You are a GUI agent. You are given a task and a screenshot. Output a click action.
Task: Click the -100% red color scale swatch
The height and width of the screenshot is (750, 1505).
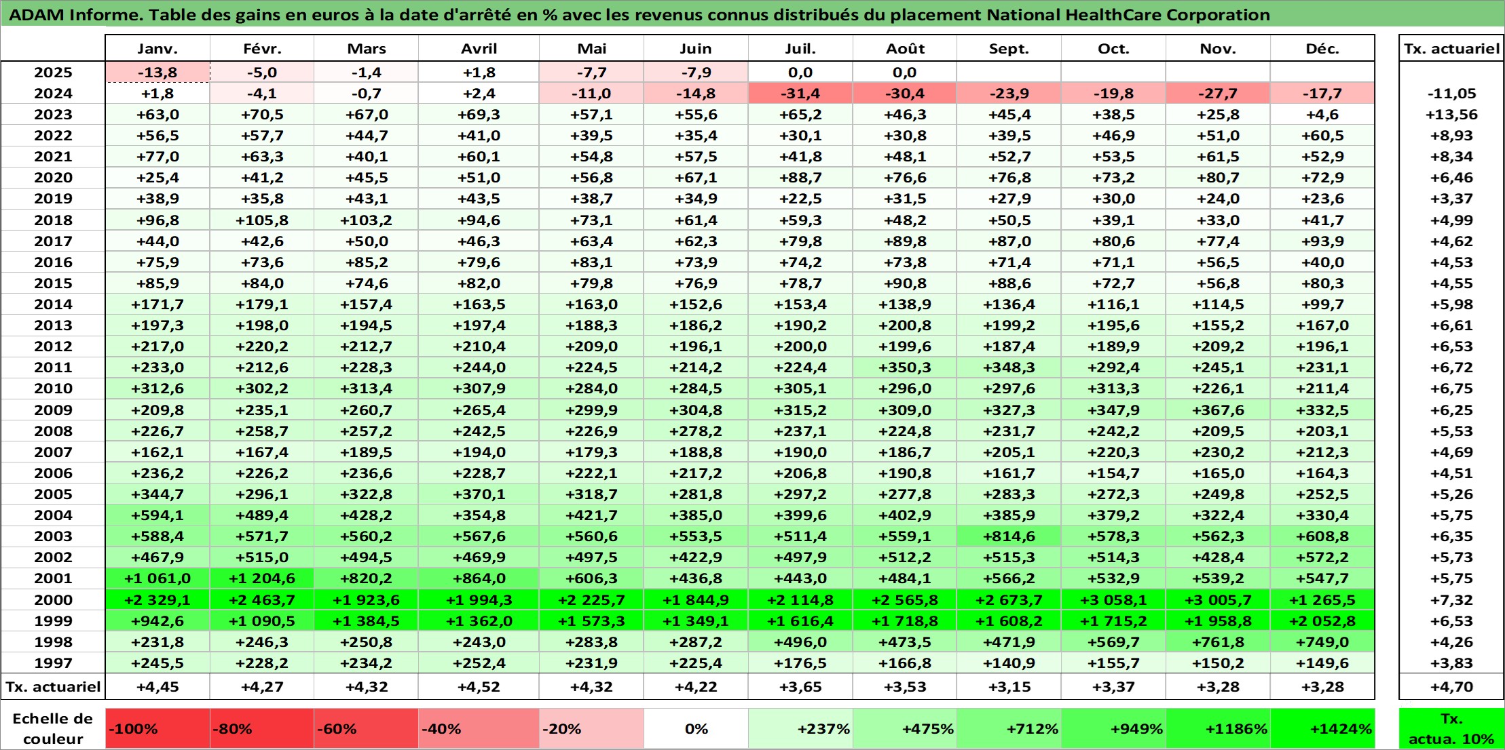click(x=157, y=729)
